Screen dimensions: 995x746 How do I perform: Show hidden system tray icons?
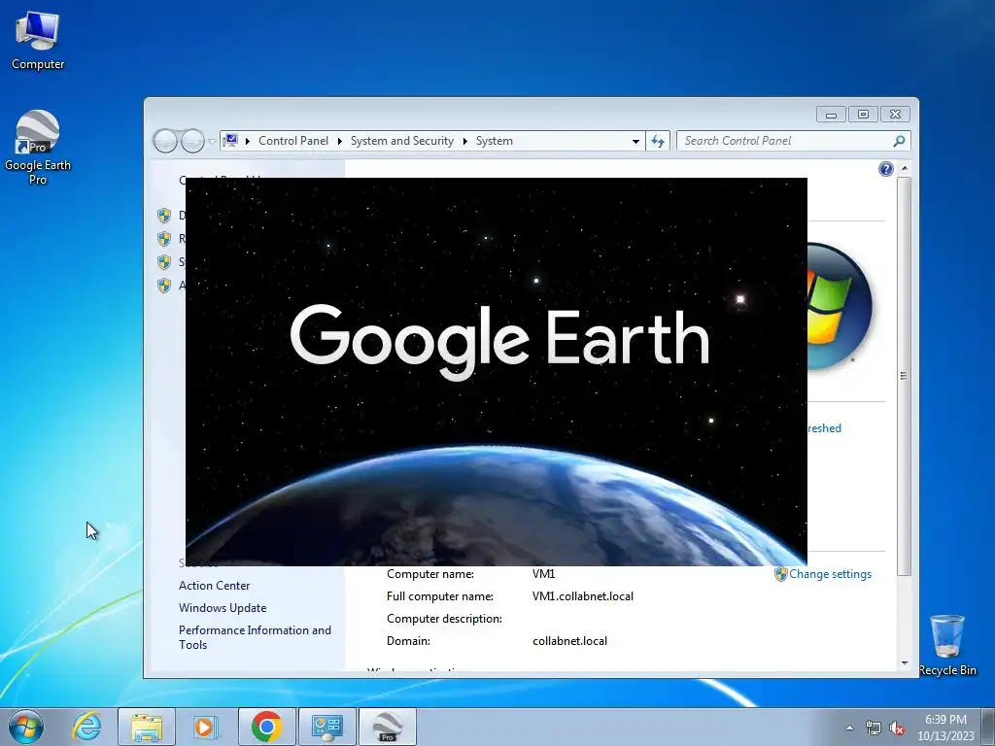coord(849,728)
